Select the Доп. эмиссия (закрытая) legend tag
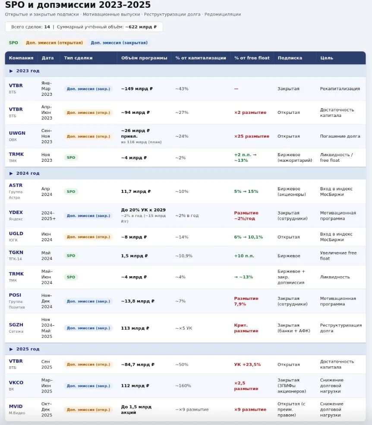372x425 pixels. pos(119,43)
